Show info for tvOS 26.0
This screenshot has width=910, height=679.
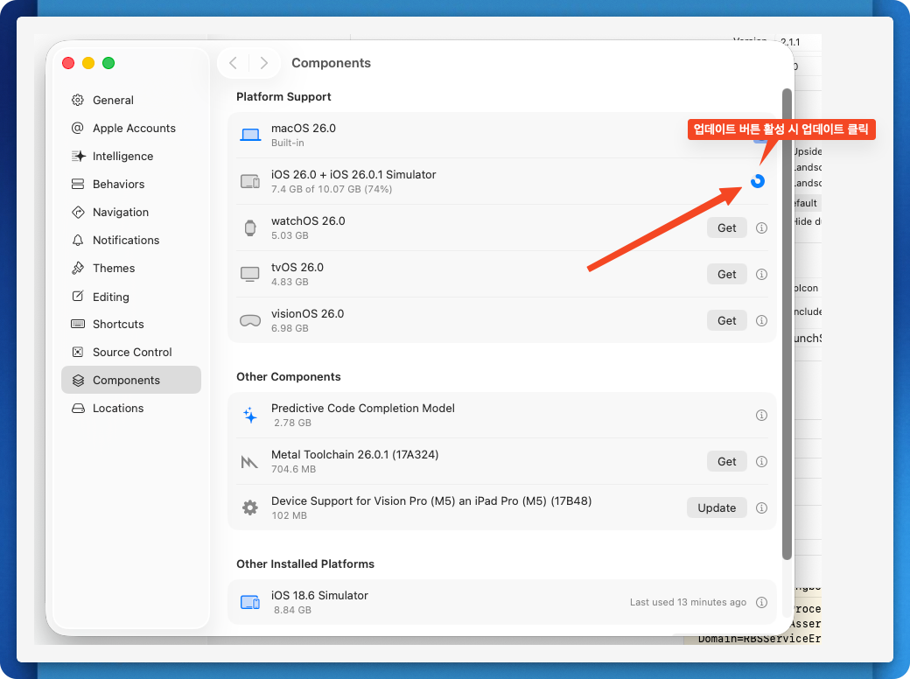coord(761,274)
